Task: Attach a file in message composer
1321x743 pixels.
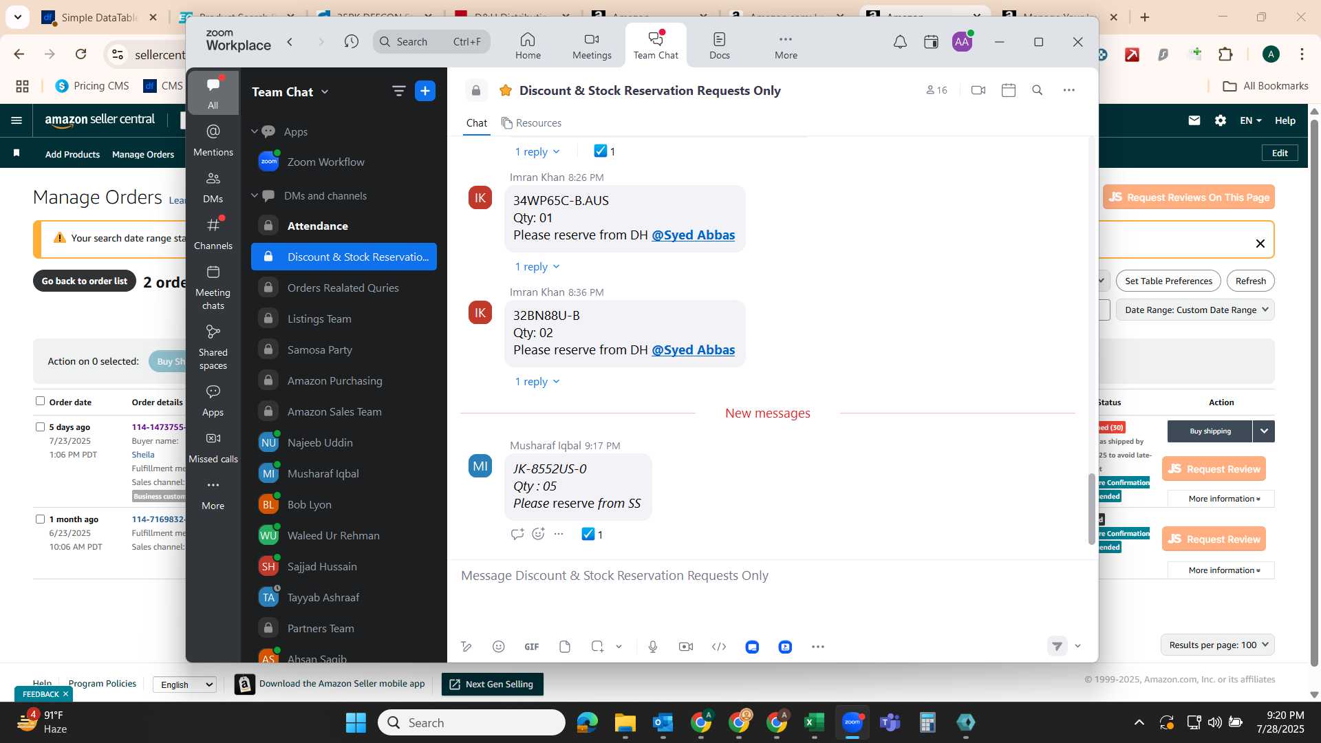Action: pos(565,647)
